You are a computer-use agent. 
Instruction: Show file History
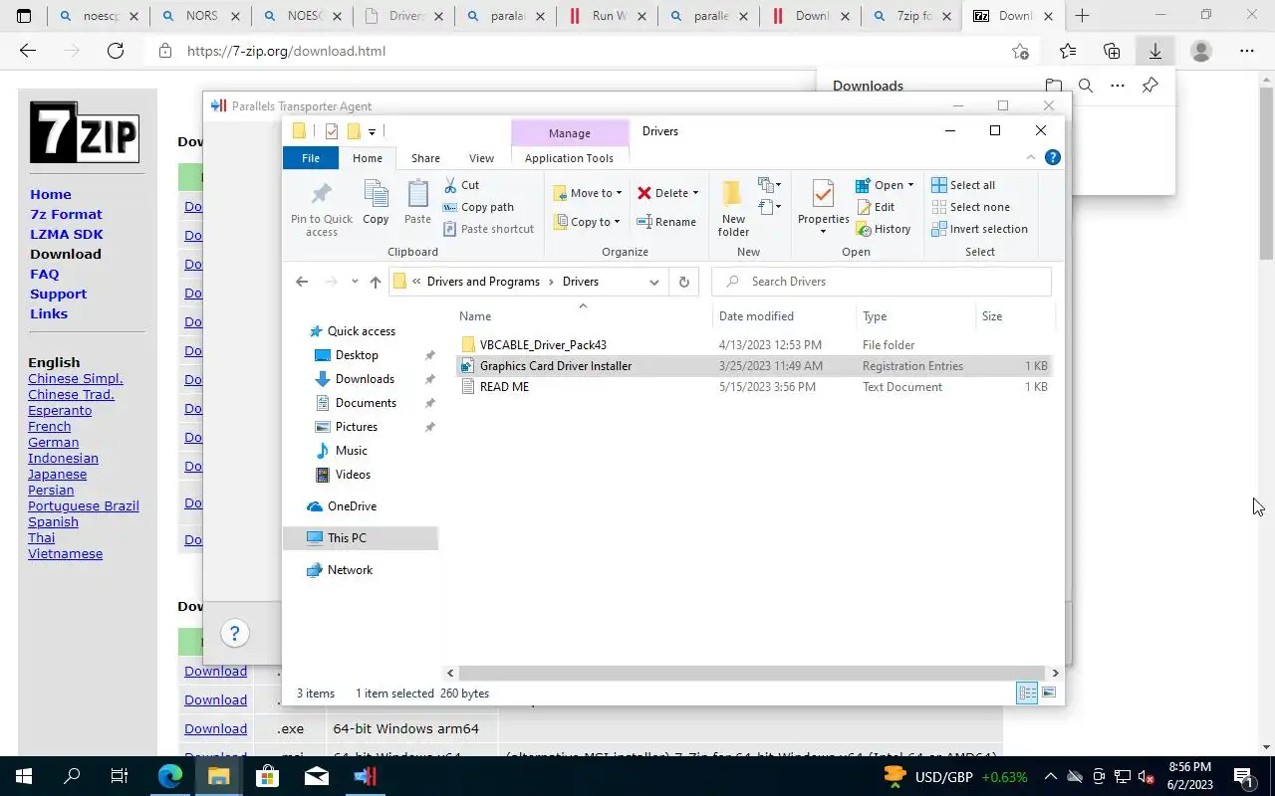click(x=883, y=229)
